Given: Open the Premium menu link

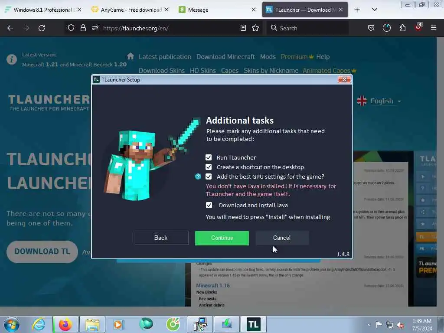Looking at the screenshot, I should click(x=297, y=57).
